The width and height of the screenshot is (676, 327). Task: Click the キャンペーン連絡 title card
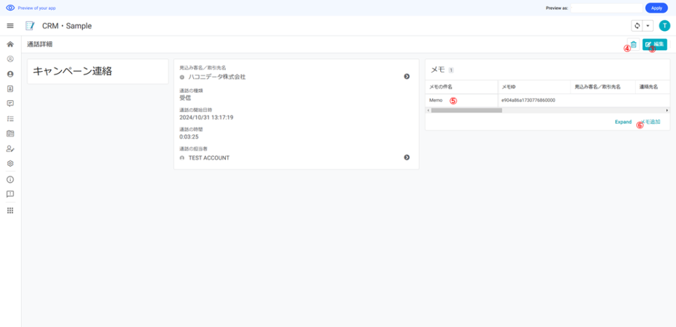click(98, 71)
